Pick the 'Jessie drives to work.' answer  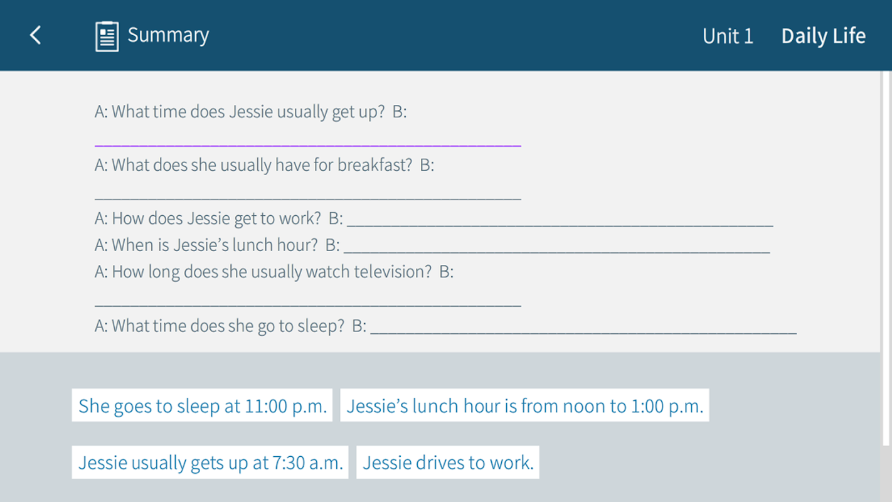click(x=448, y=463)
